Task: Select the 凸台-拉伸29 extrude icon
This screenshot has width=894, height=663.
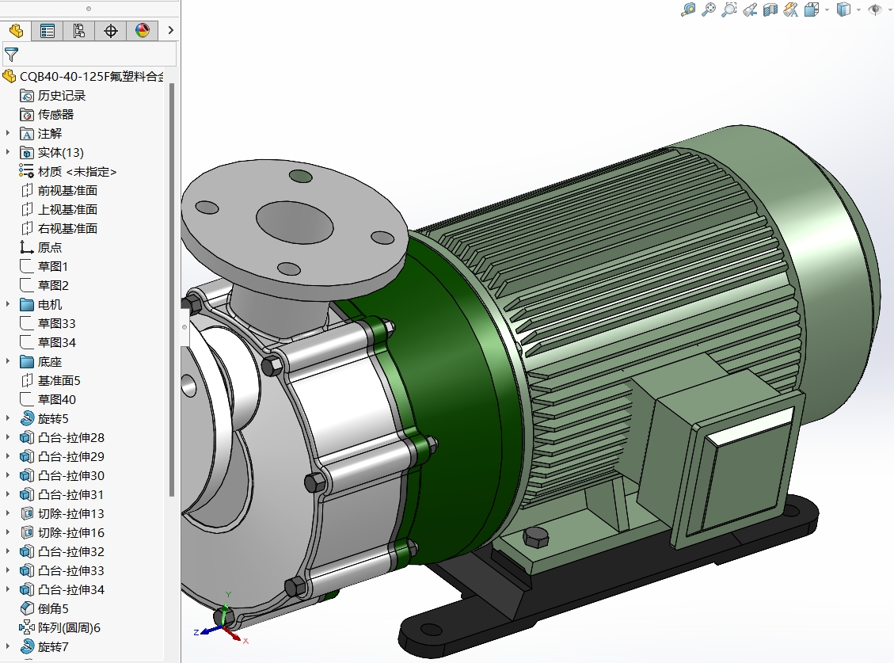Action: 26,456
